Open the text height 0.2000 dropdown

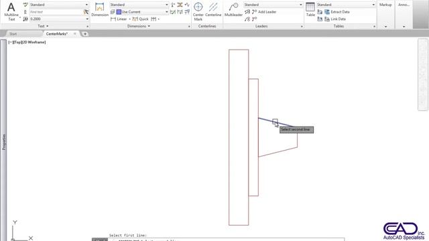[87, 19]
